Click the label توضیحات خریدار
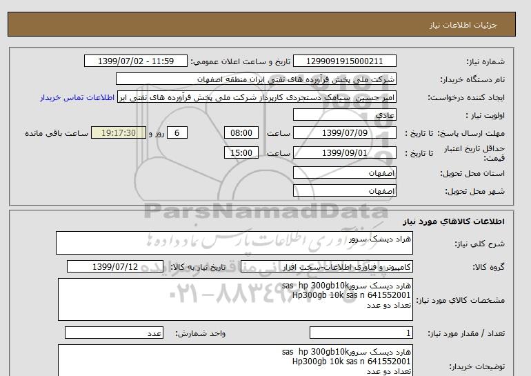The height and width of the screenshot is (376, 531). click(477, 366)
